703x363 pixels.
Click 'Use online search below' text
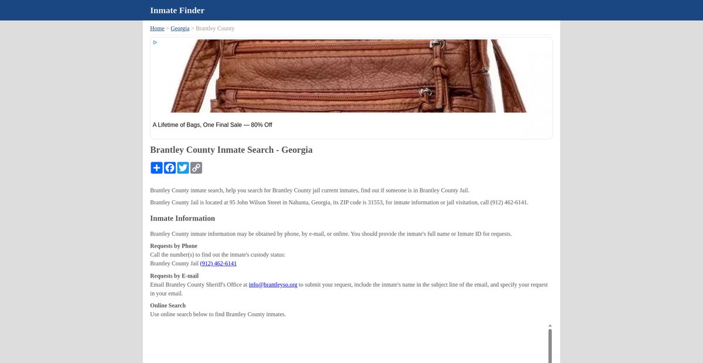218,314
